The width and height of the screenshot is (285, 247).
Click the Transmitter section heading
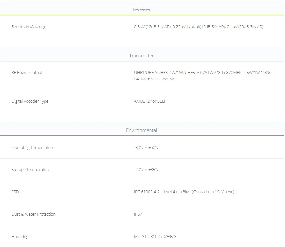coord(141,56)
